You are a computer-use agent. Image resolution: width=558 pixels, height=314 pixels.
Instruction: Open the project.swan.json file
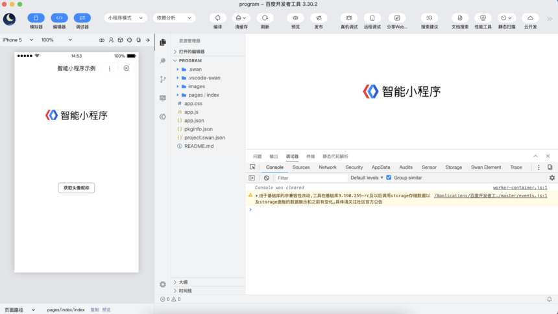pos(208,138)
